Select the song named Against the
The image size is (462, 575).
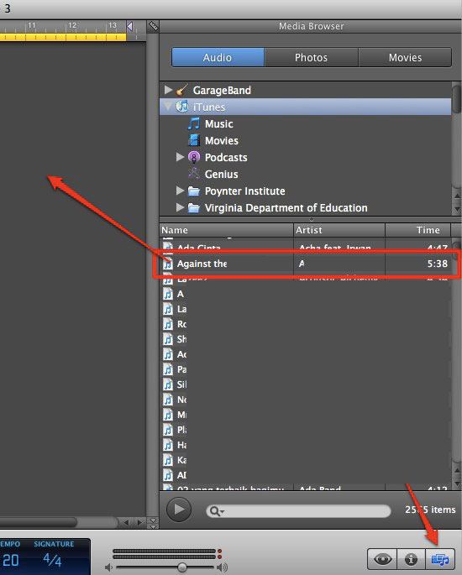202,264
